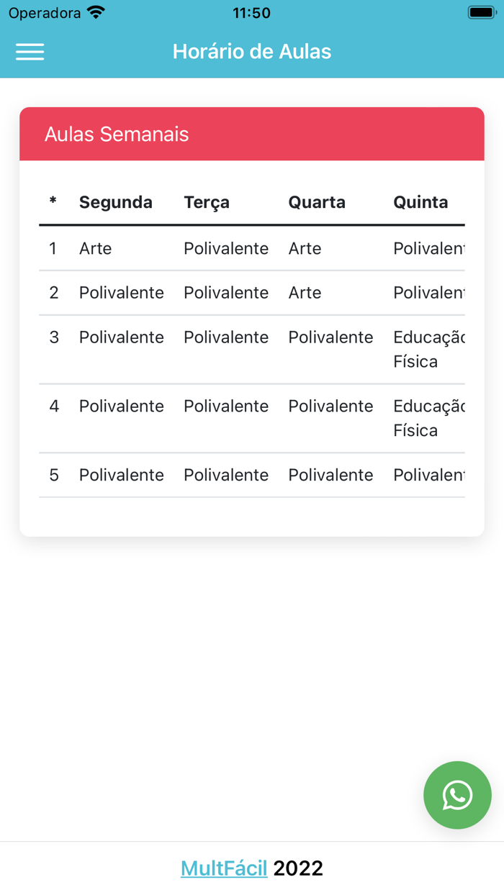Click Arte in row 1 under Segunda
Screen dimensions: 504x895
(95, 248)
